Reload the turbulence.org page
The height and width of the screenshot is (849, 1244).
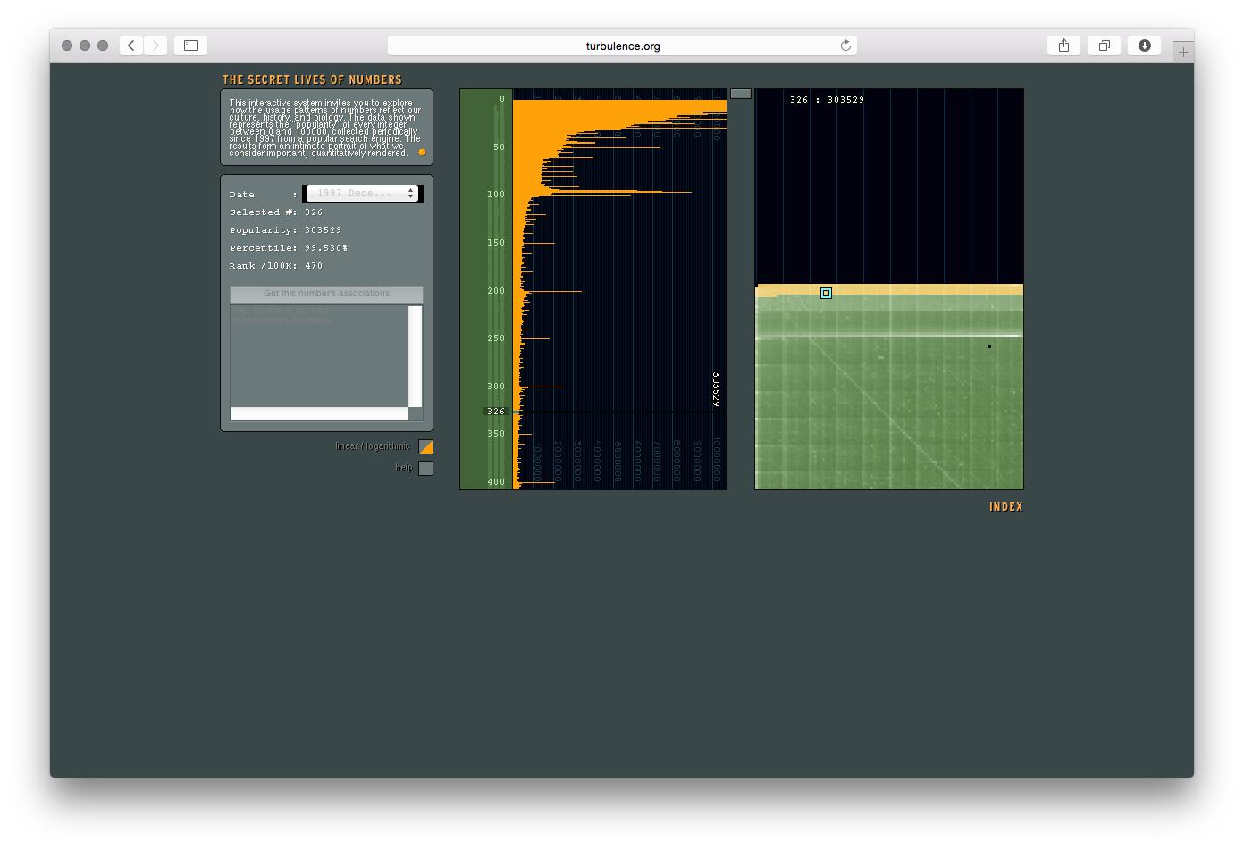point(845,46)
